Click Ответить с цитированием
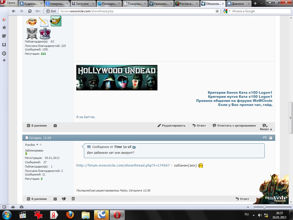 pyautogui.click(x=234, y=126)
